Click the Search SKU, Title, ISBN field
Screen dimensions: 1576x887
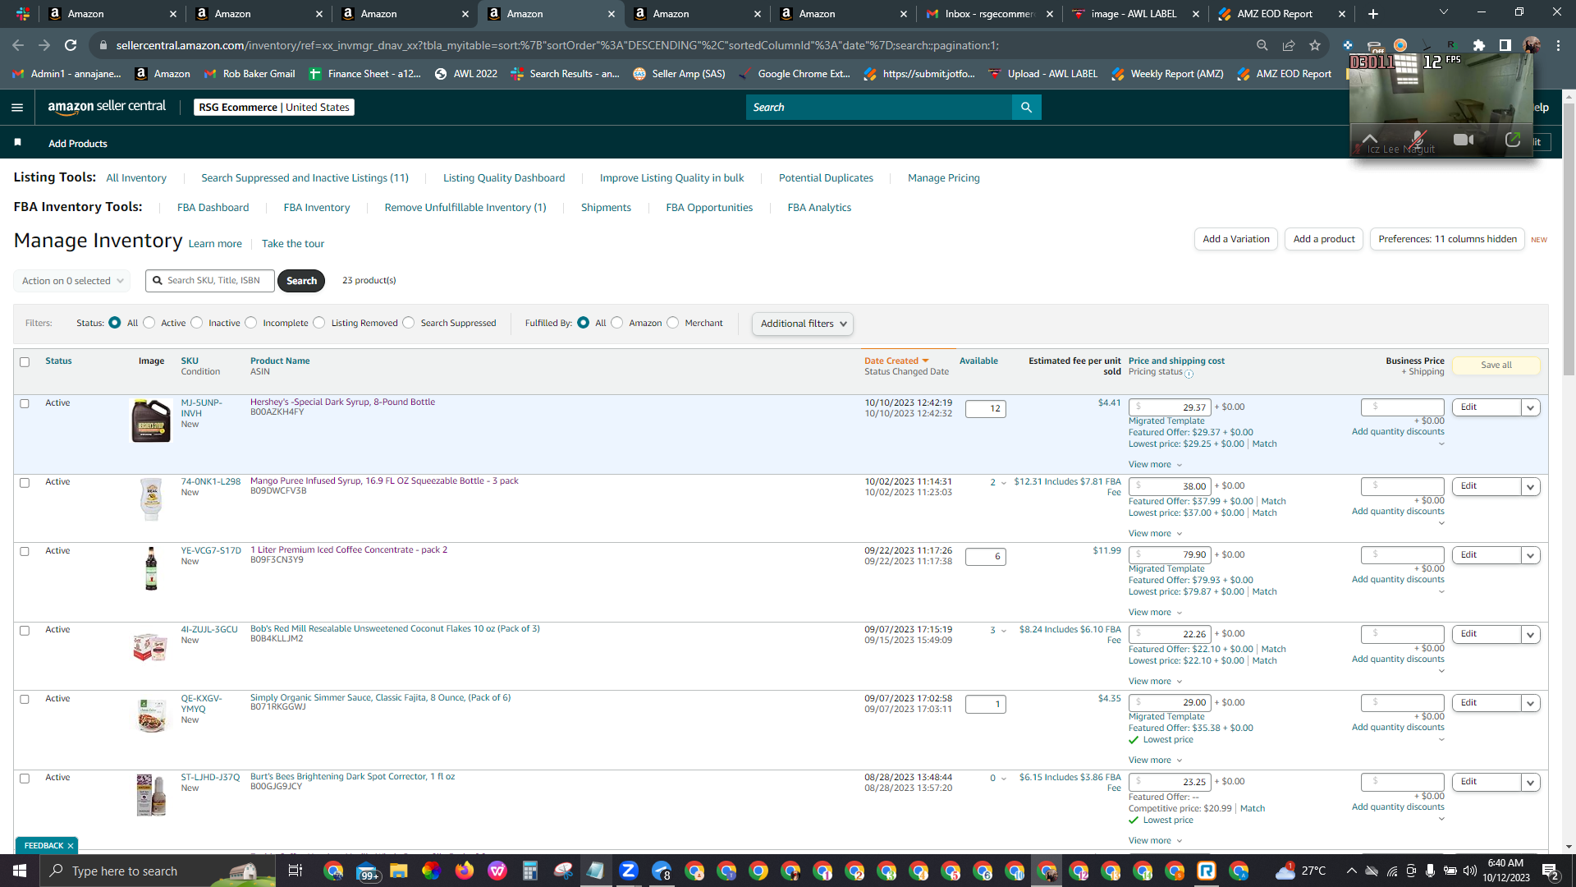(x=210, y=281)
